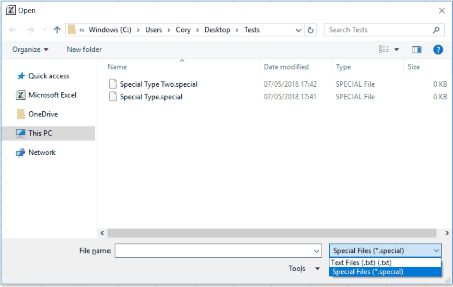
Task: Select Network in the navigation pane
Action: point(41,152)
